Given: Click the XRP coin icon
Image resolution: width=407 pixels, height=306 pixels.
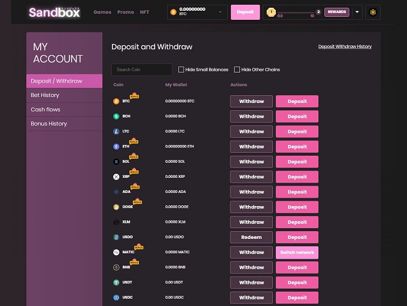Looking at the screenshot, I should 116,177.
